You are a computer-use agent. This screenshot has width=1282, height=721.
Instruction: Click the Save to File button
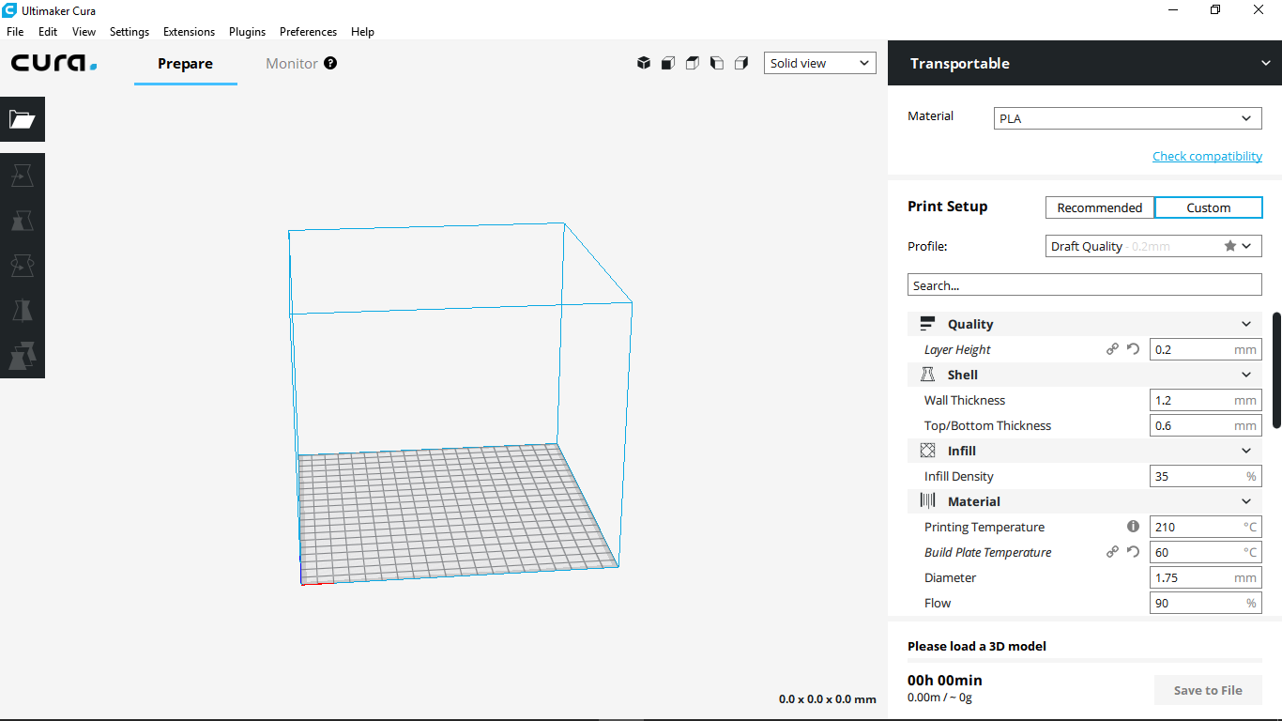coord(1208,690)
